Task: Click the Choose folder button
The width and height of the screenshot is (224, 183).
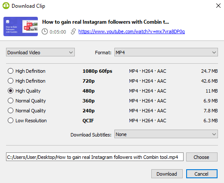Action: (202, 157)
